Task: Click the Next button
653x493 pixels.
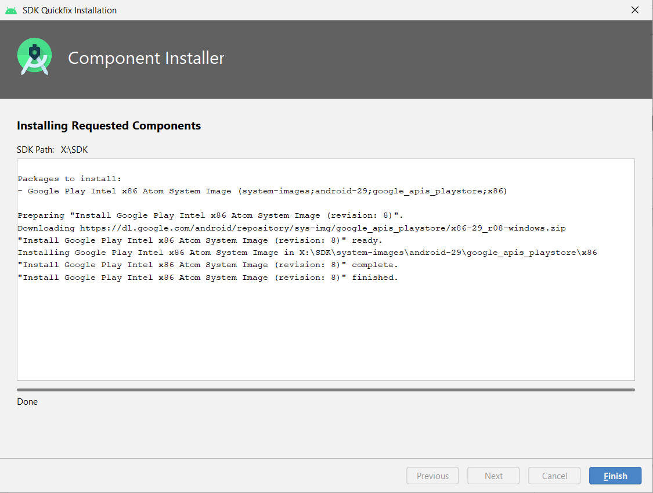Action: click(493, 476)
